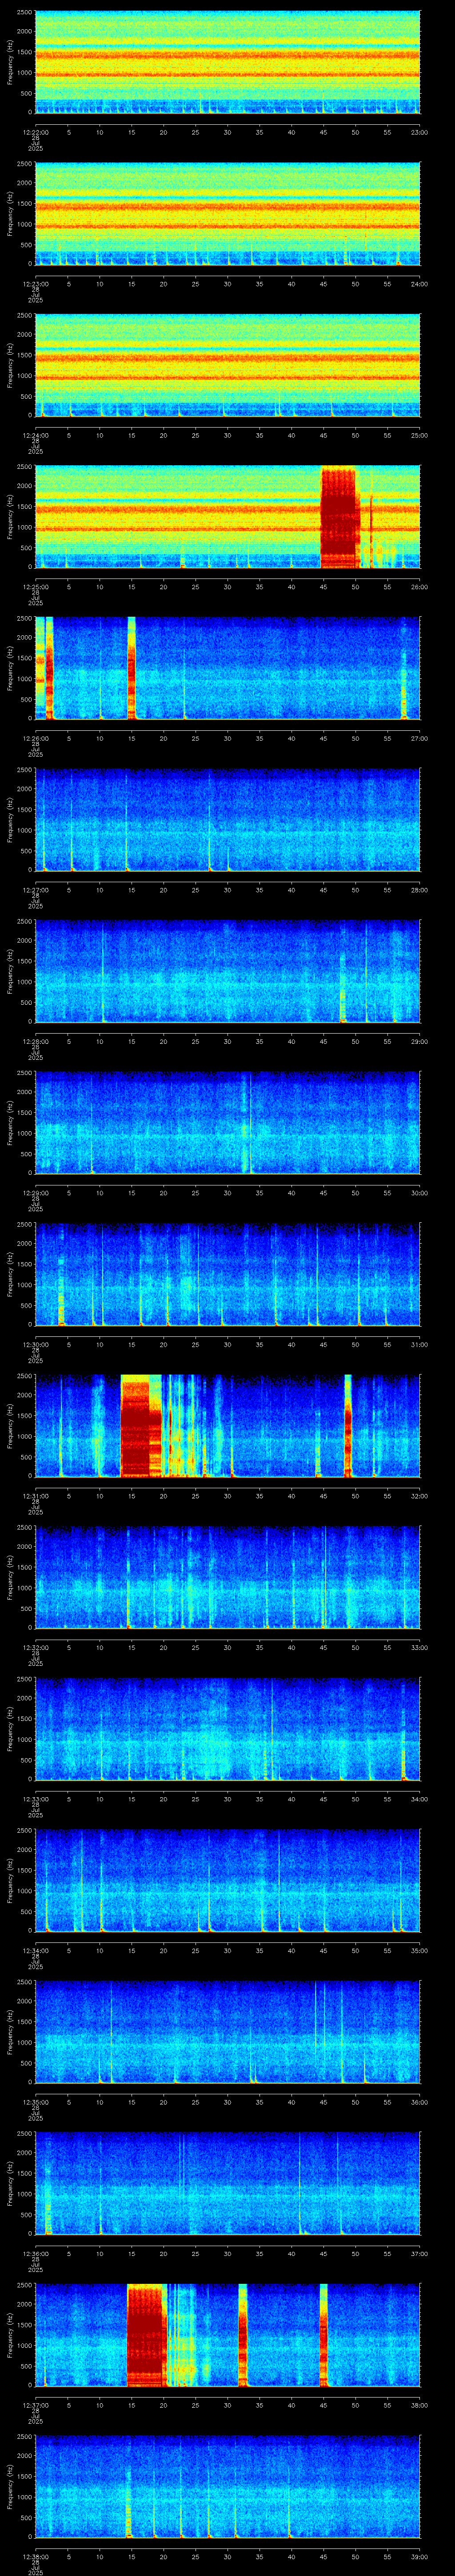Click the 12:36:00 start time label
Viewport: 455px width, 2576px height.
click(x=35, y=2253)
